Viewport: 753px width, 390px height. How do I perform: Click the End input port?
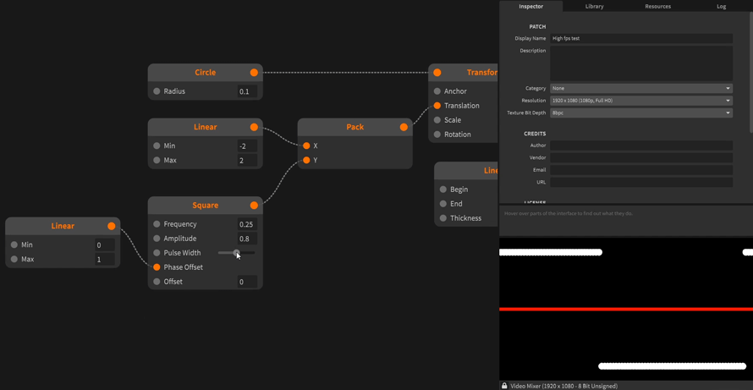443,204
